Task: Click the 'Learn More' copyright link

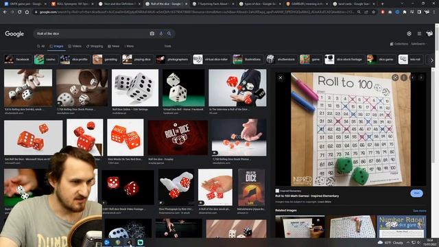Action: coord(324,202)
